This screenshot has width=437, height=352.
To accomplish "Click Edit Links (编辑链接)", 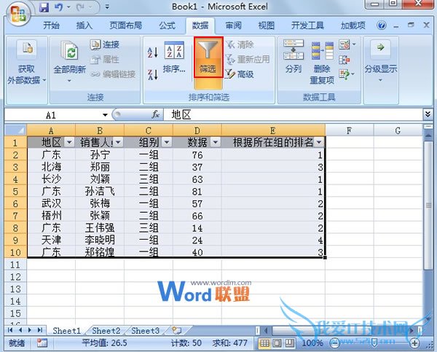I will 113,74.
